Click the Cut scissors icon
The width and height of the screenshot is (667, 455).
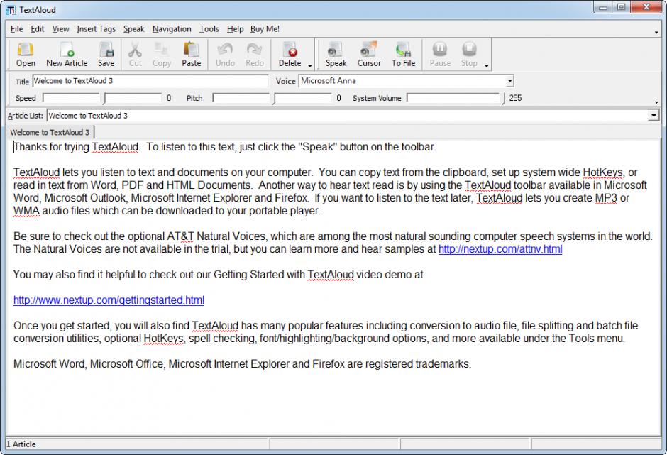click(x=135, y=55)
